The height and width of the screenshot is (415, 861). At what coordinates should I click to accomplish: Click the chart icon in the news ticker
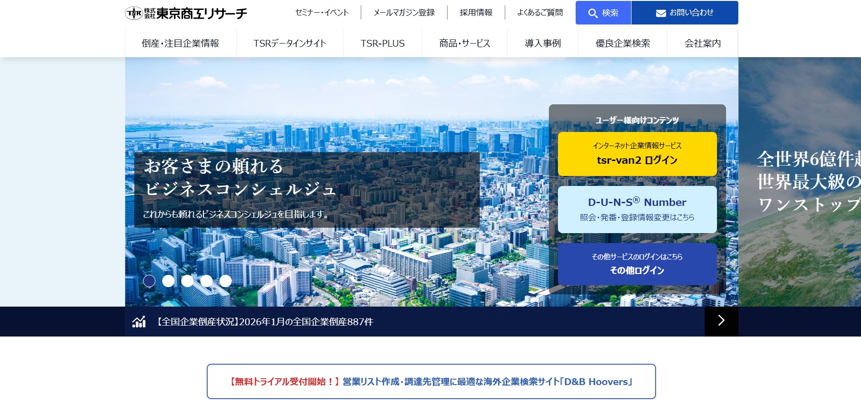[x=139, y=322]
